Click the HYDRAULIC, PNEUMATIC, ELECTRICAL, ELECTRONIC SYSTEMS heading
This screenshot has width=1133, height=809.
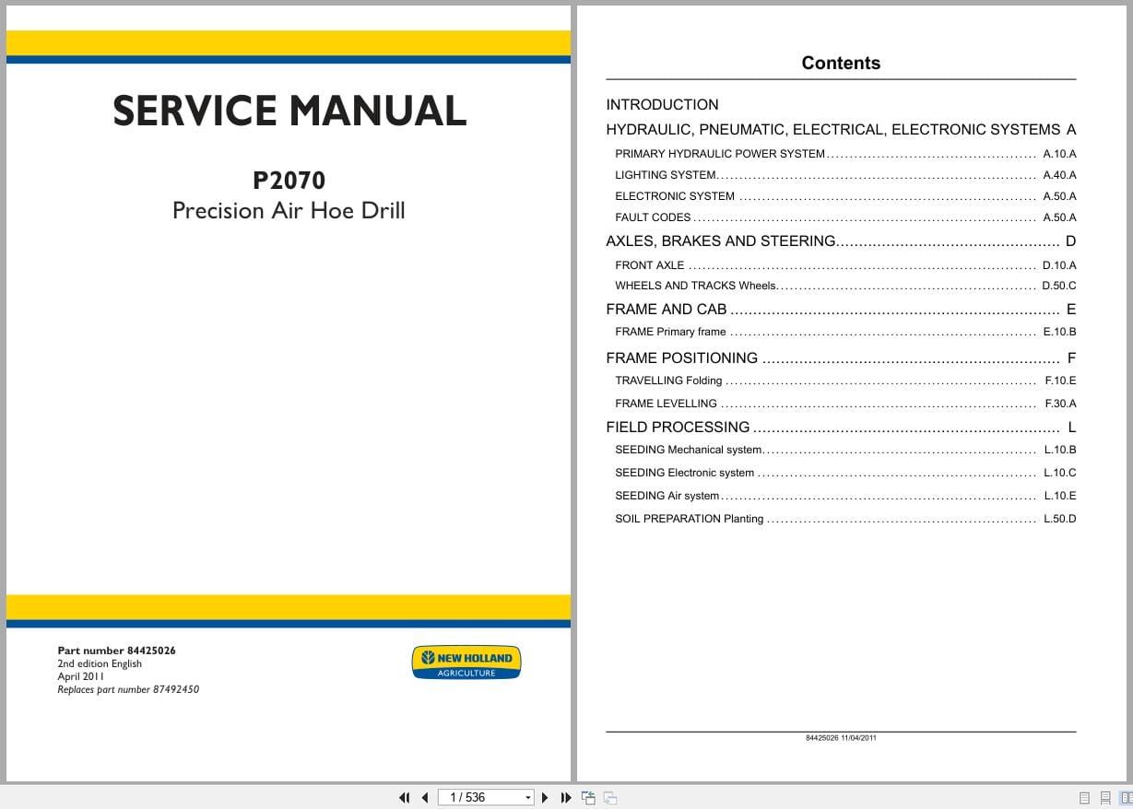point(841,130)
